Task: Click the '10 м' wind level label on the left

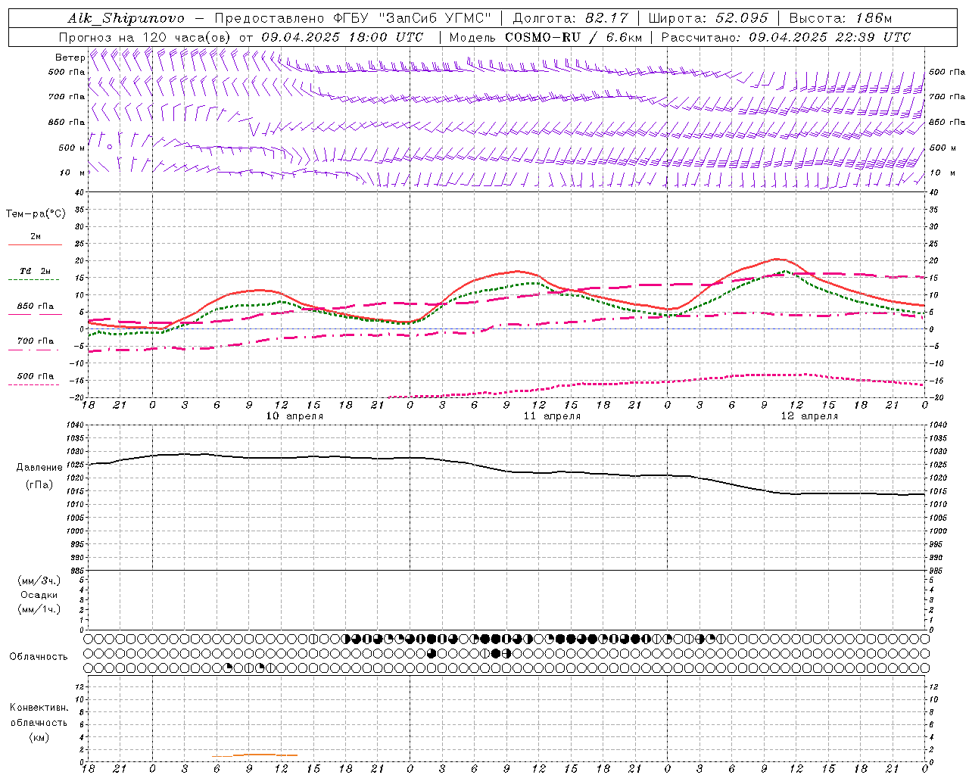Action: coord(73,173)
